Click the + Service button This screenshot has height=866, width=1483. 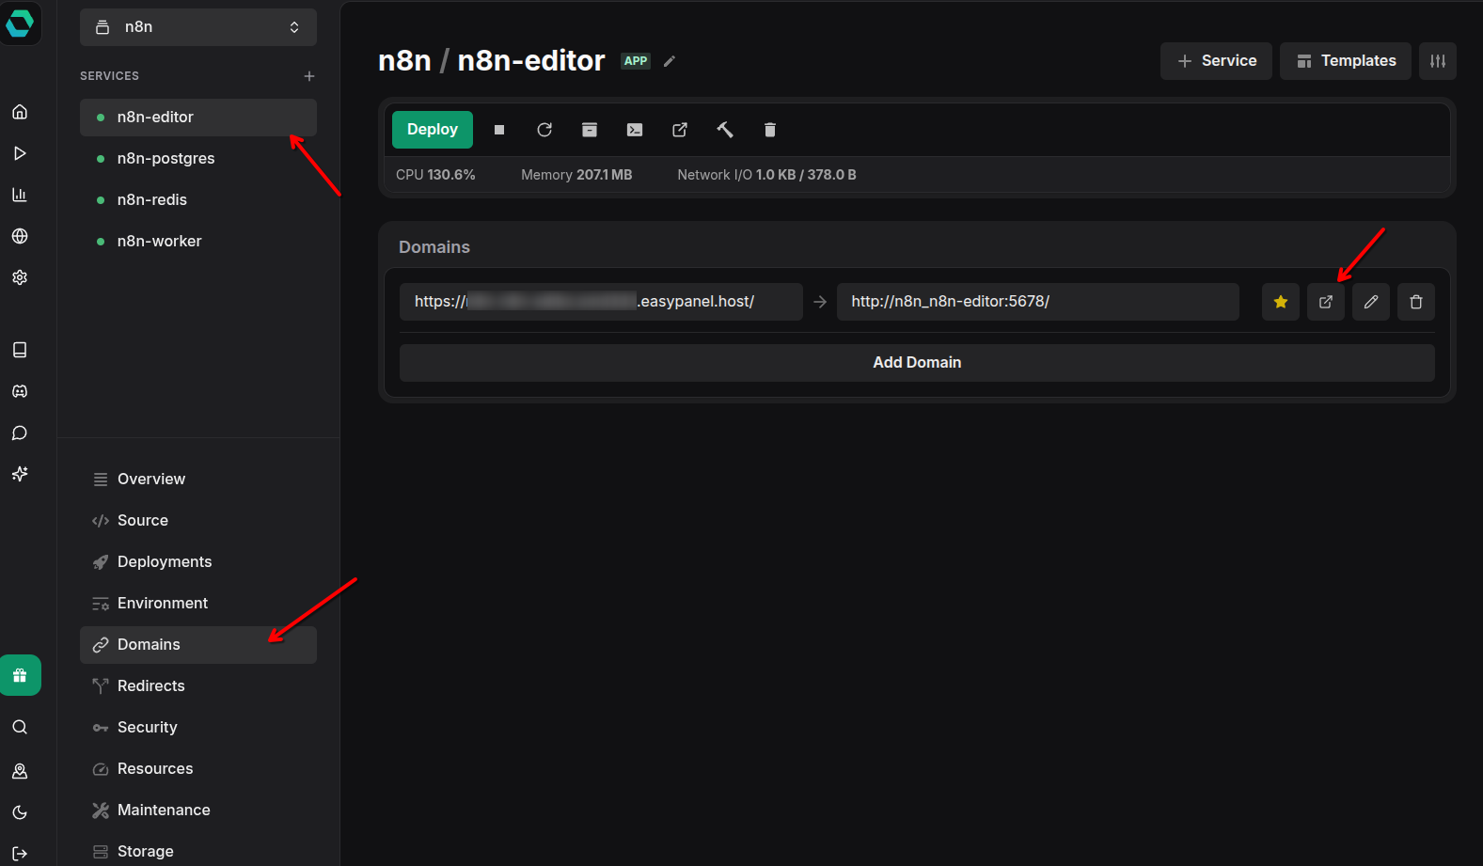(1216, 61)
